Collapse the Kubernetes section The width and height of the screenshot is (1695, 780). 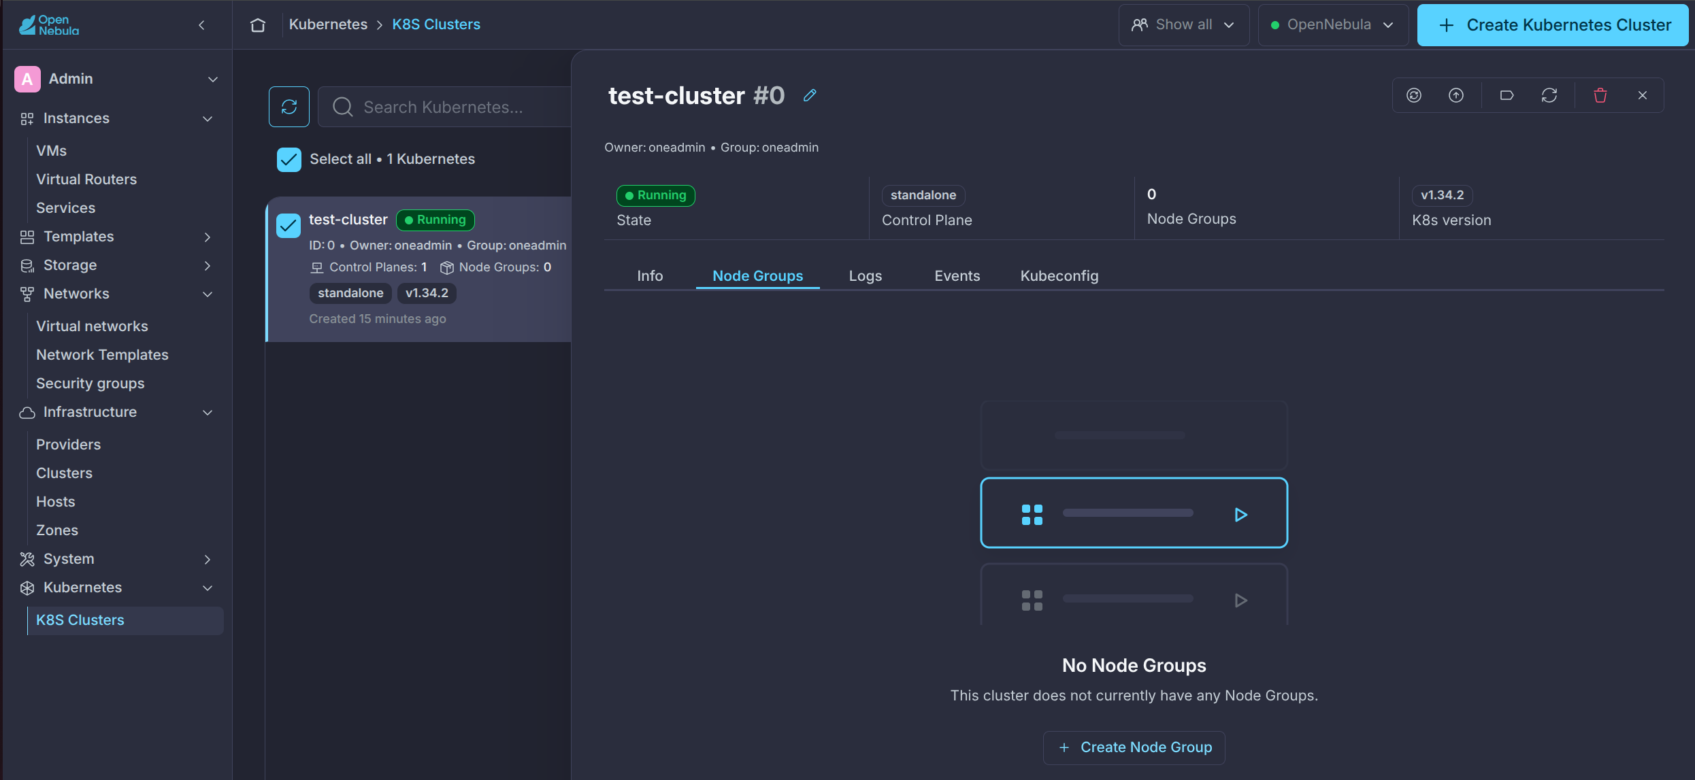coord(208,588)
